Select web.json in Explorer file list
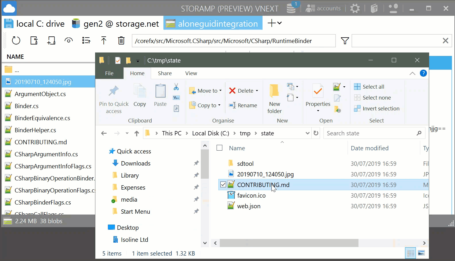Screen dimensions: 455x261 249,206
